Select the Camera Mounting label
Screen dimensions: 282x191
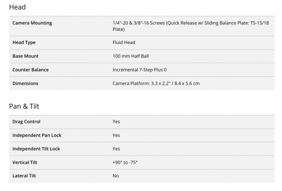click(32, 23)
